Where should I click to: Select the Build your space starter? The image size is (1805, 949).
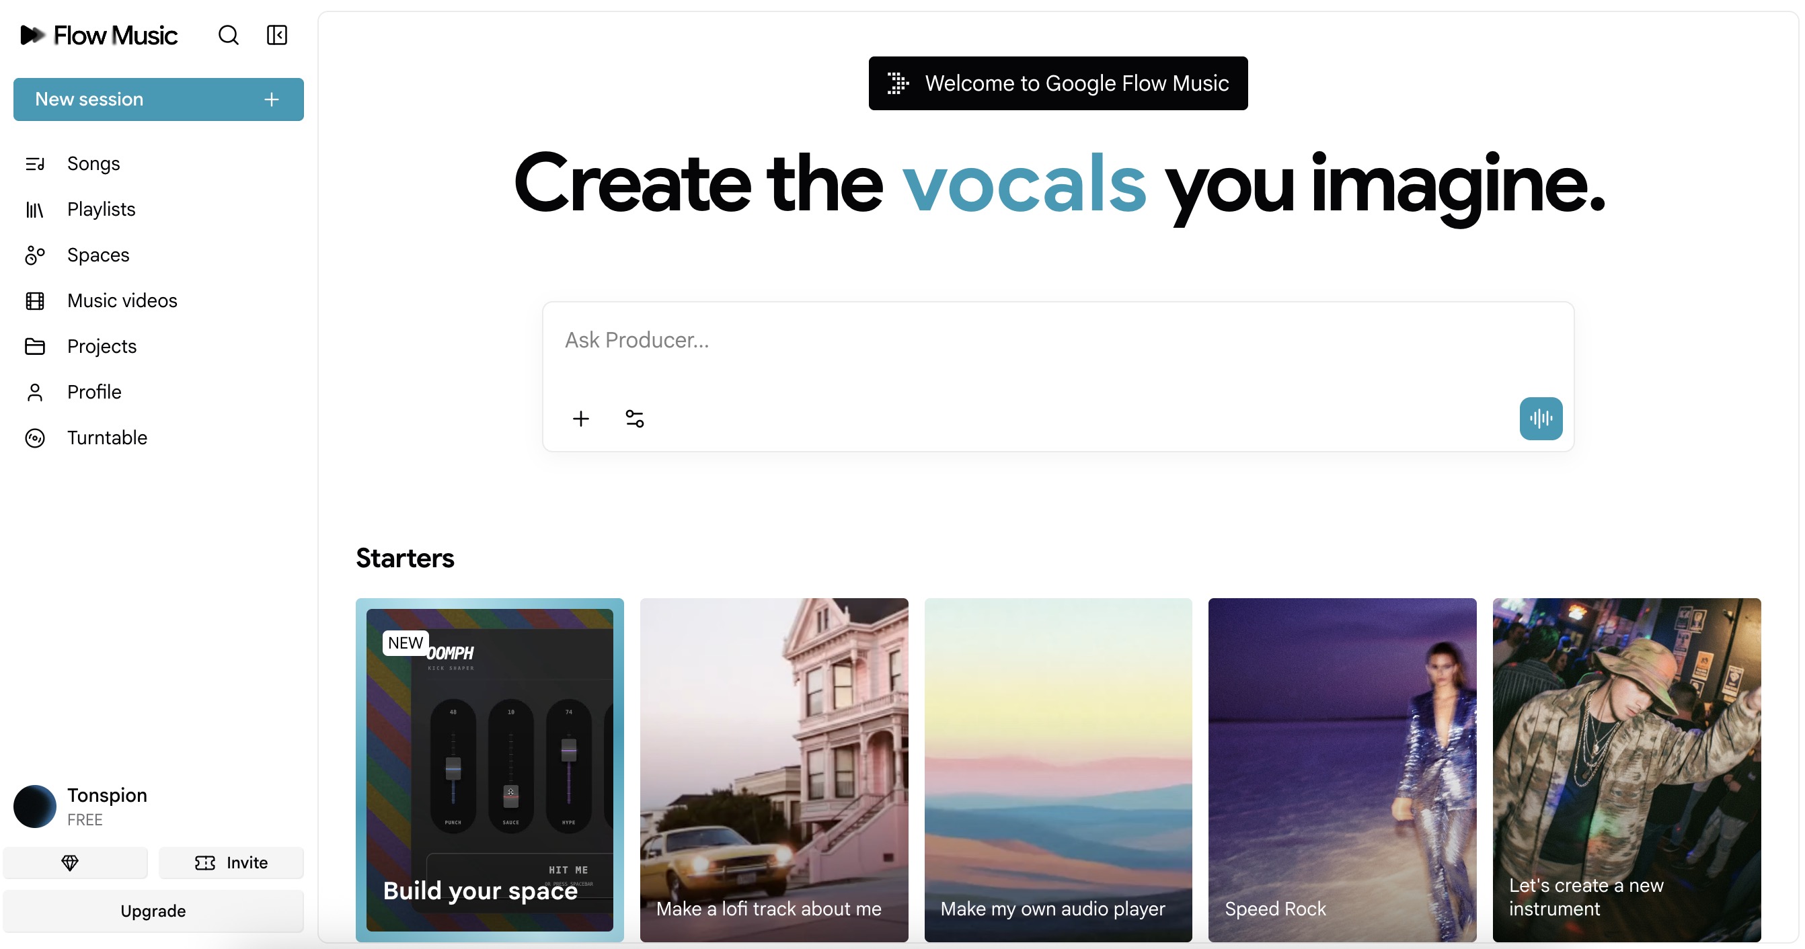coord(489,769)
